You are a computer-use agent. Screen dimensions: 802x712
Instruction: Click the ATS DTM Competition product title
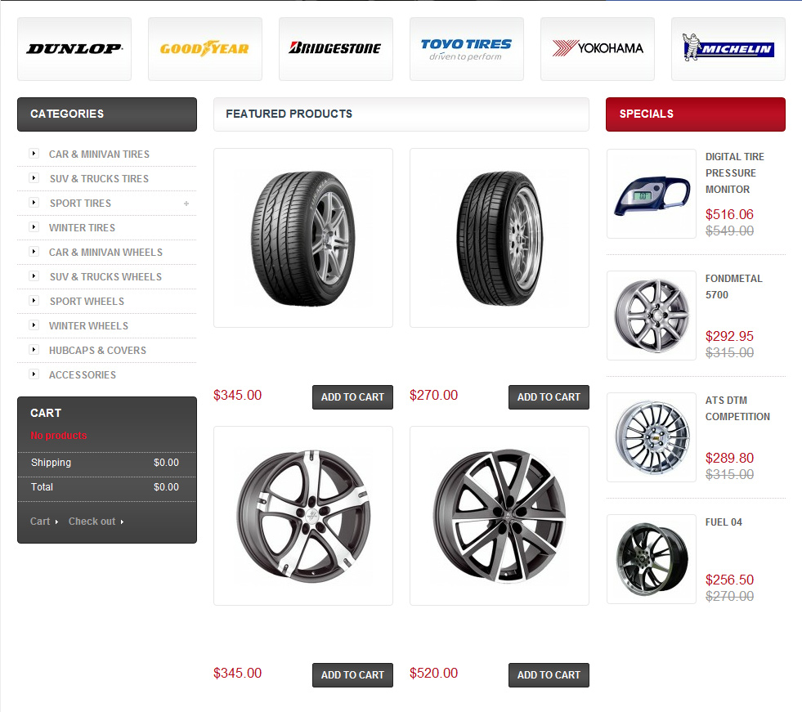point(737,409)
